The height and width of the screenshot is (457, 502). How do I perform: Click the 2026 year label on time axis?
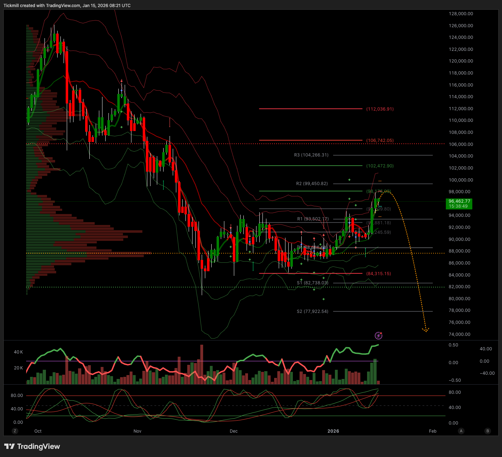click(333, 431)
